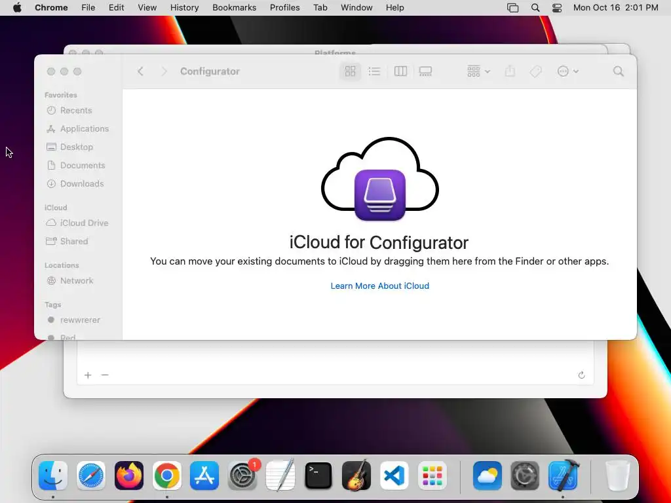This screenshot has height=503, width=671.
Task: Open the Apple menu
Action: click(x=17, y=8)
